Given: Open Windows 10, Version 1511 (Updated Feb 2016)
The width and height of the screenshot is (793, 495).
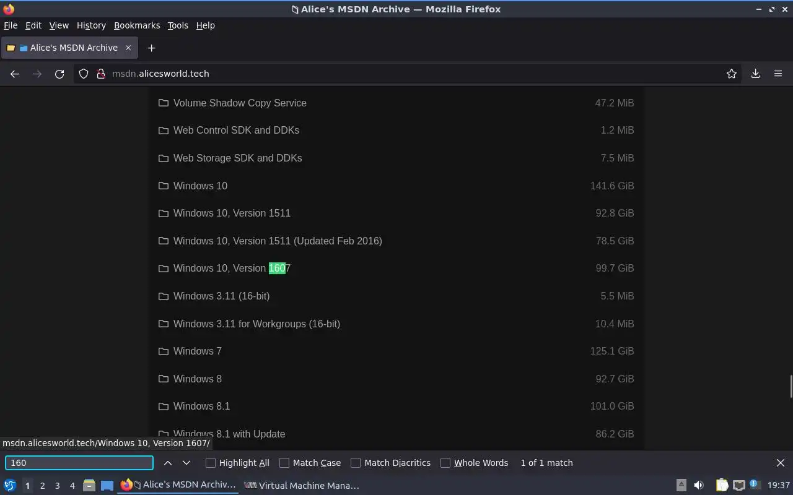Looking at the screenshot, I should [278, 241].
